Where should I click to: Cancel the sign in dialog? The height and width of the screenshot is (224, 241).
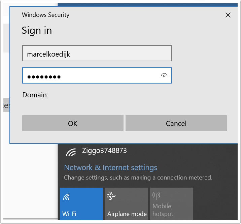tap(176, 123)
